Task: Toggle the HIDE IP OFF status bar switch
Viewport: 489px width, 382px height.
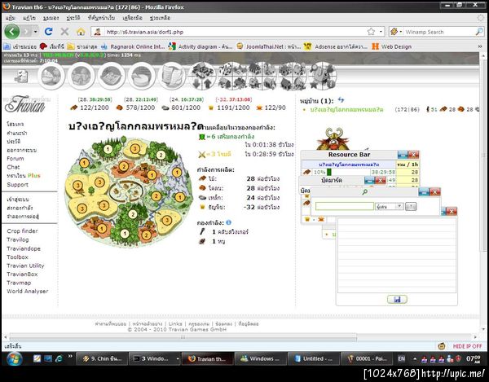Action: (x=467, y=346)
